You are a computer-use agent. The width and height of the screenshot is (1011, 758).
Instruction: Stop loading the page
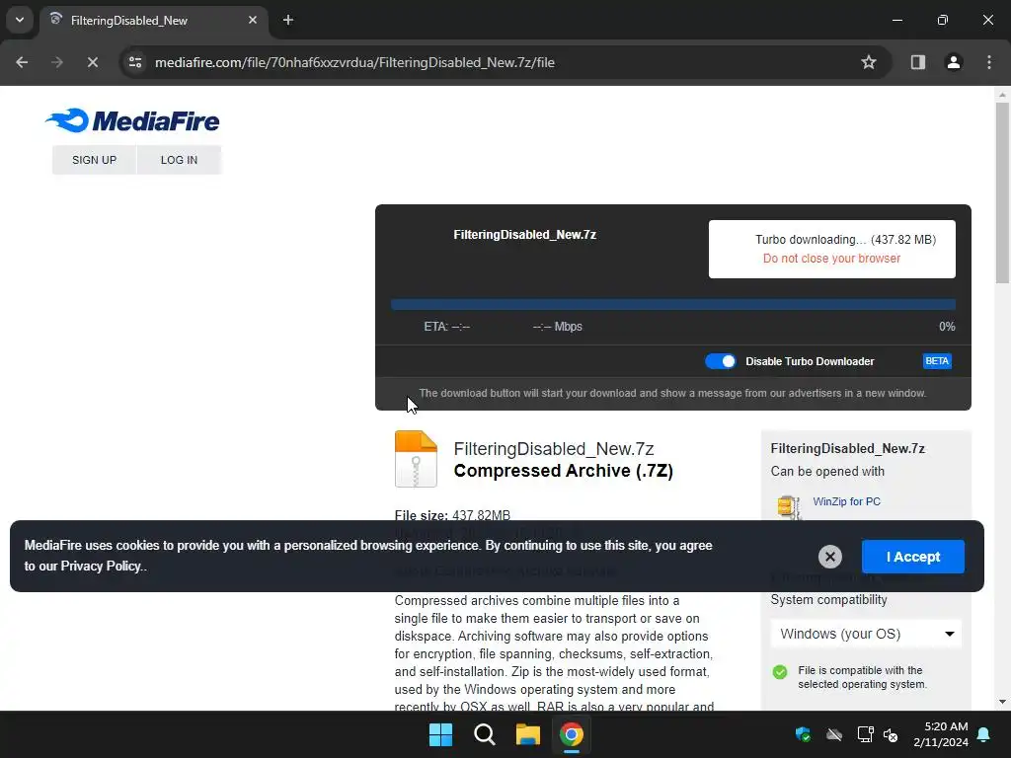coord(92,62)
